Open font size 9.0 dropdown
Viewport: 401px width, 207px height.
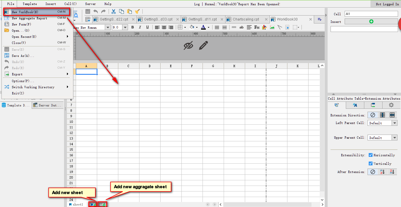(125, 27)
